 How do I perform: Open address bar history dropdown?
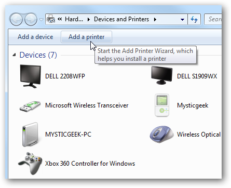coord(182,19)
